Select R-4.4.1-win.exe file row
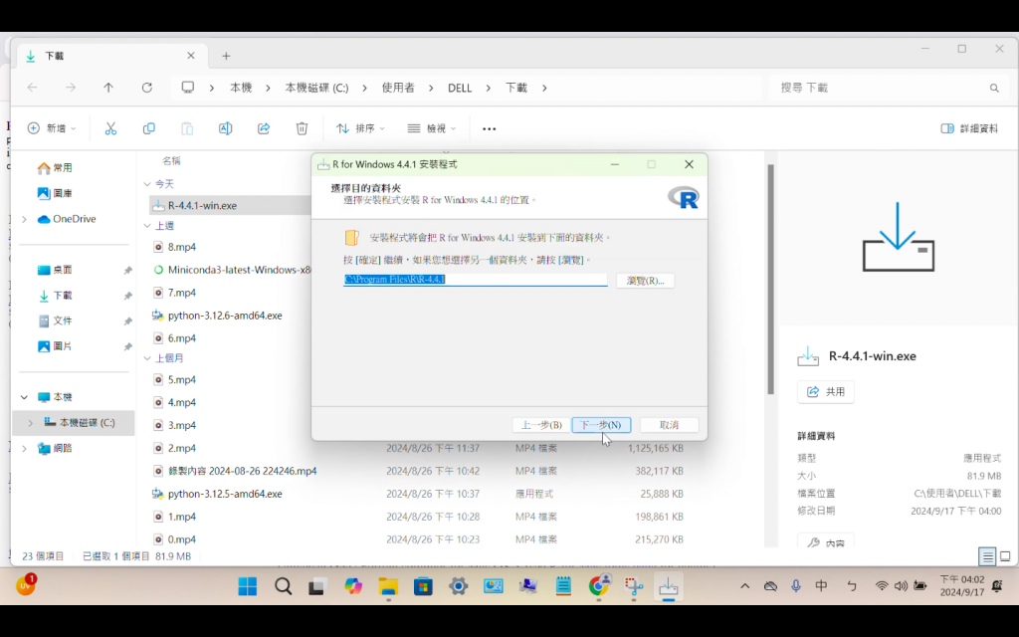This screenshot has height=637, width=1019. pos(230,205)
